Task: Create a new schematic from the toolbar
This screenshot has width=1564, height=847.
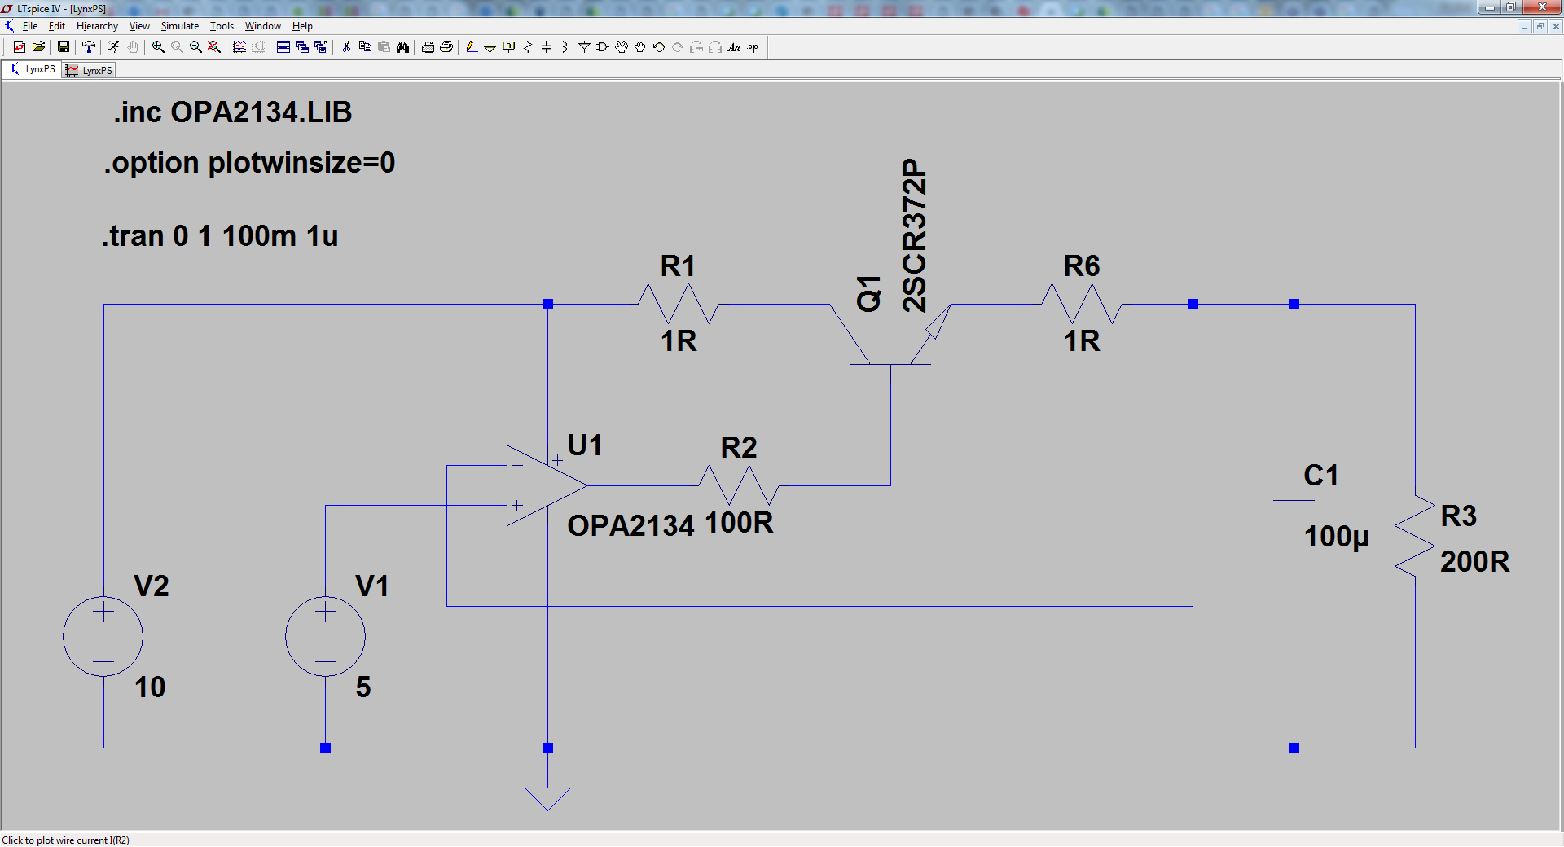Action: [20, 47]
